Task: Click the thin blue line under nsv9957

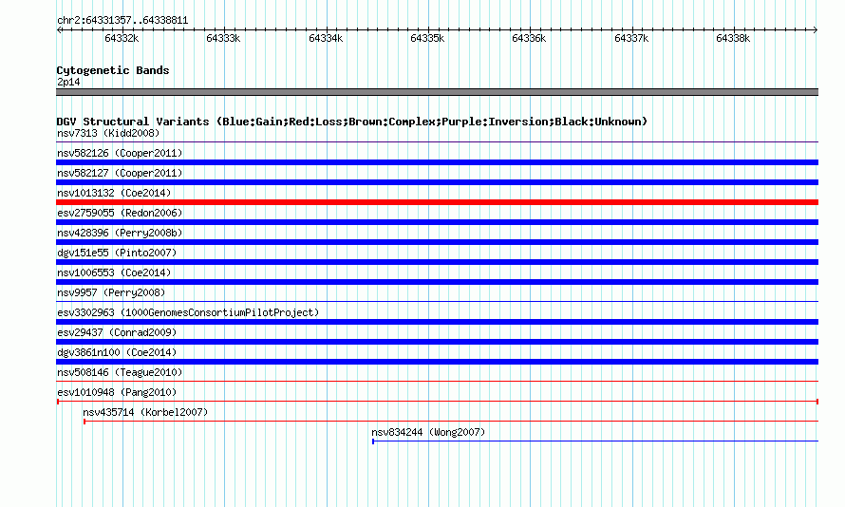Action: [437, 302]
